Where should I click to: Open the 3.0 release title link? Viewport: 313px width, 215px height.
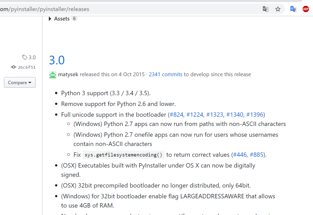(x=57, y=60)
